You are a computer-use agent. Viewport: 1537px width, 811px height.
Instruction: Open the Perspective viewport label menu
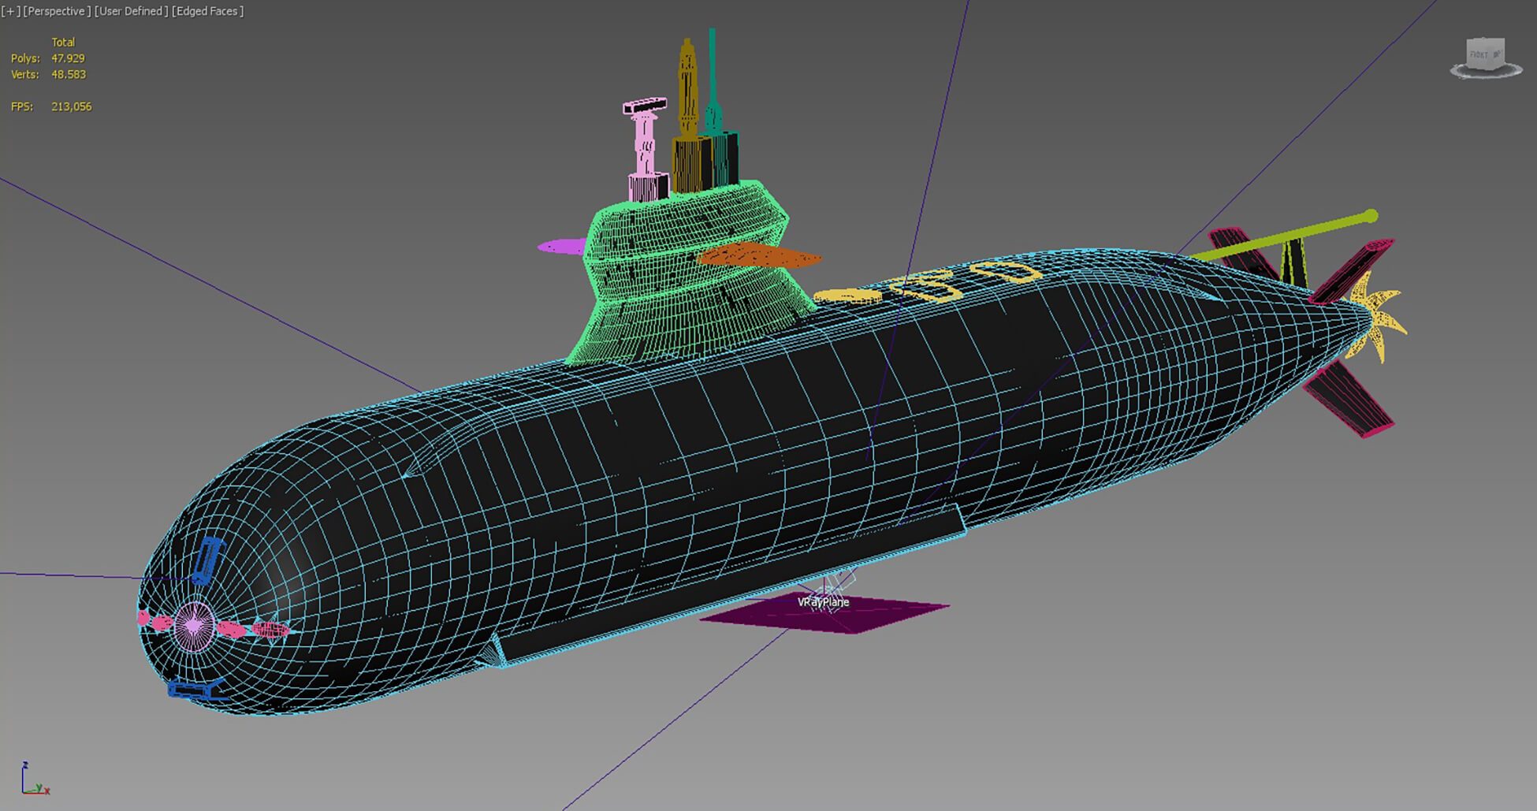point(58,11)
